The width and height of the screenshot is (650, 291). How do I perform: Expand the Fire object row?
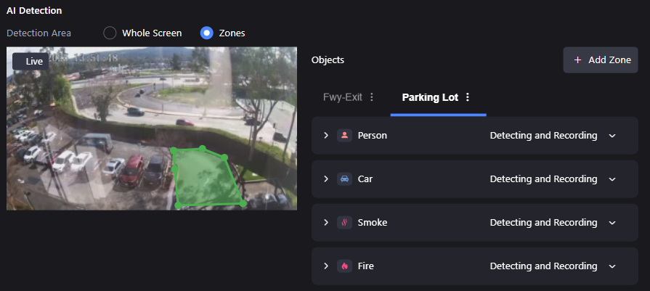point(326,266)
